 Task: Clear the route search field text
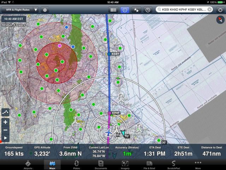(210, 10)
